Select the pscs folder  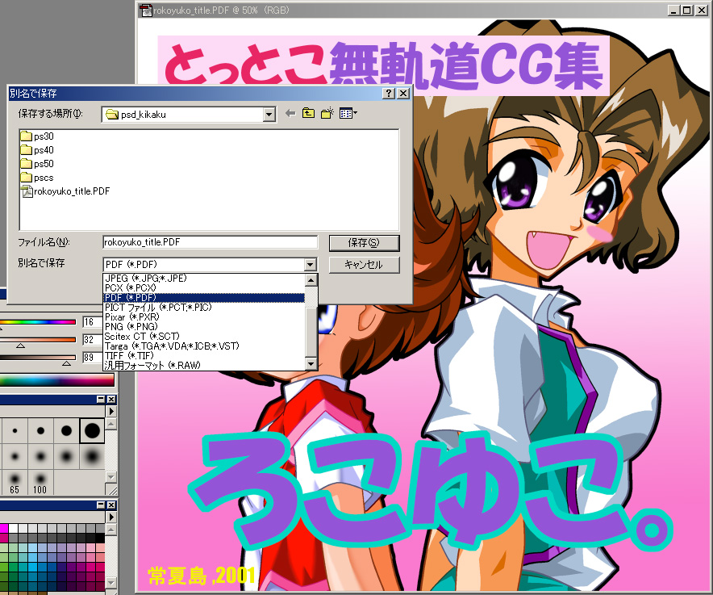[x=37, y=178]
